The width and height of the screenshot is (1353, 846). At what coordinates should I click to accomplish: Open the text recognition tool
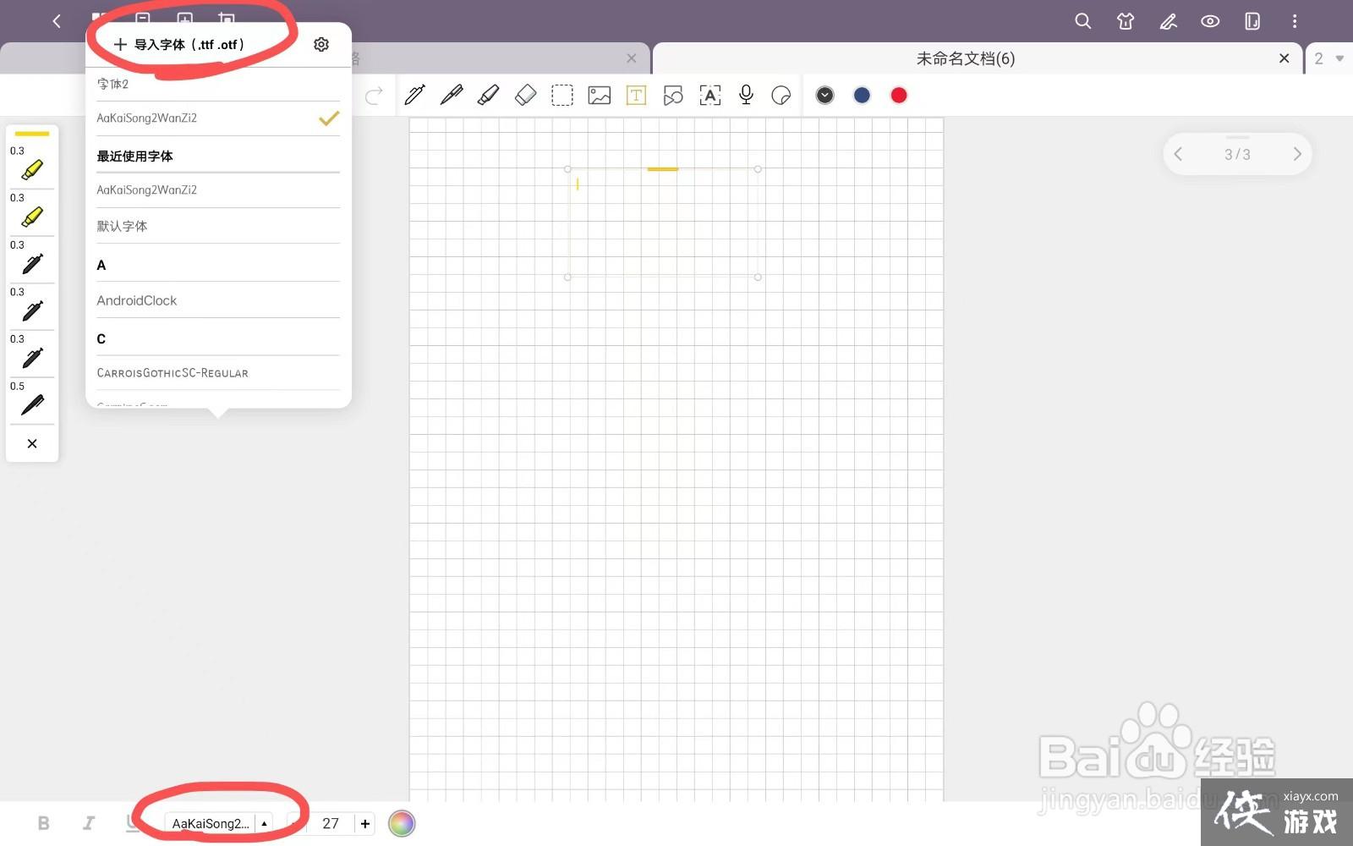[x=710, y=96]
